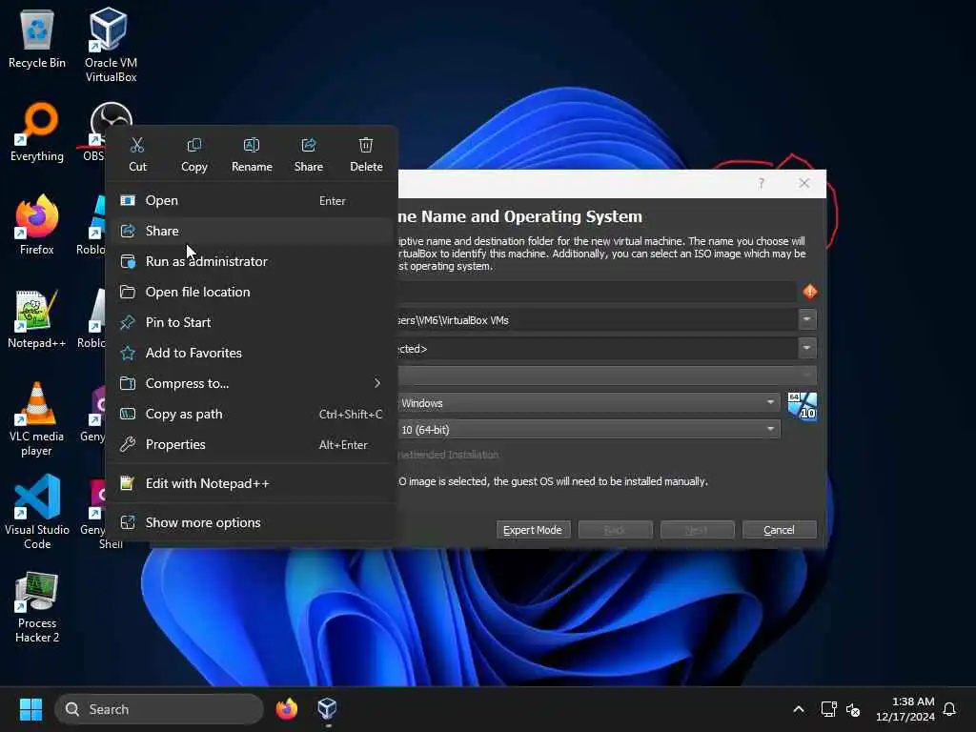The image size is (976, 732).
Task: Choose Edit with Notepad++
Action: tap(252, 483)
